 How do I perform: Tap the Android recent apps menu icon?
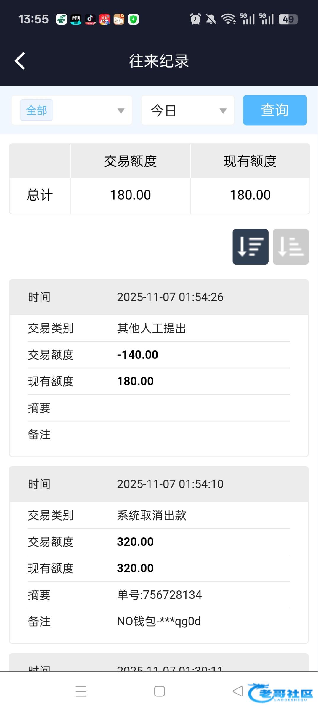coord(81,691)
